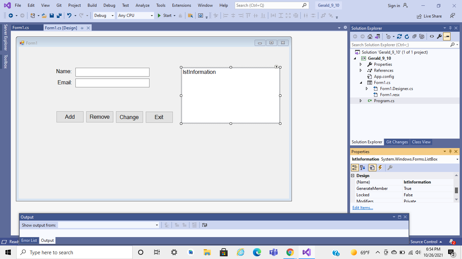This screenshot has width=462, height=259.
Task: Click the Categorized view icon in Properties
Action: (x=355, y=167)
